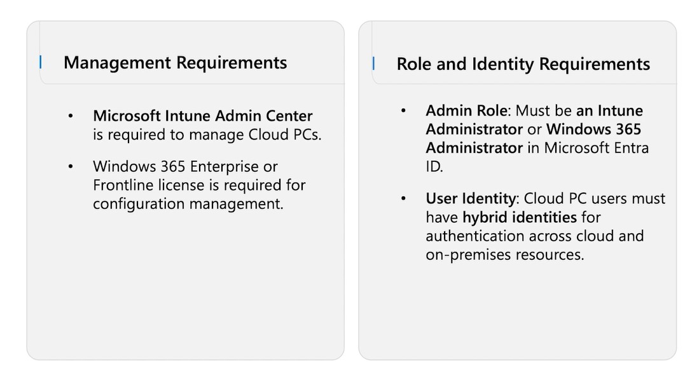Click the bullet dot before User Identity
Image resolution: width=692 pixels, height=376 pixels.
point(403,199)
